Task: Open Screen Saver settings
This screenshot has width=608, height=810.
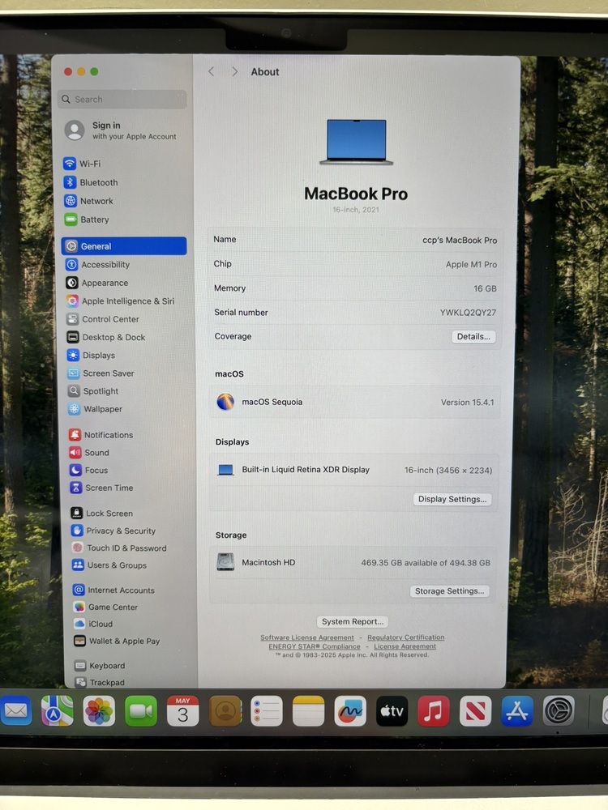Action: tap(101, 373)
